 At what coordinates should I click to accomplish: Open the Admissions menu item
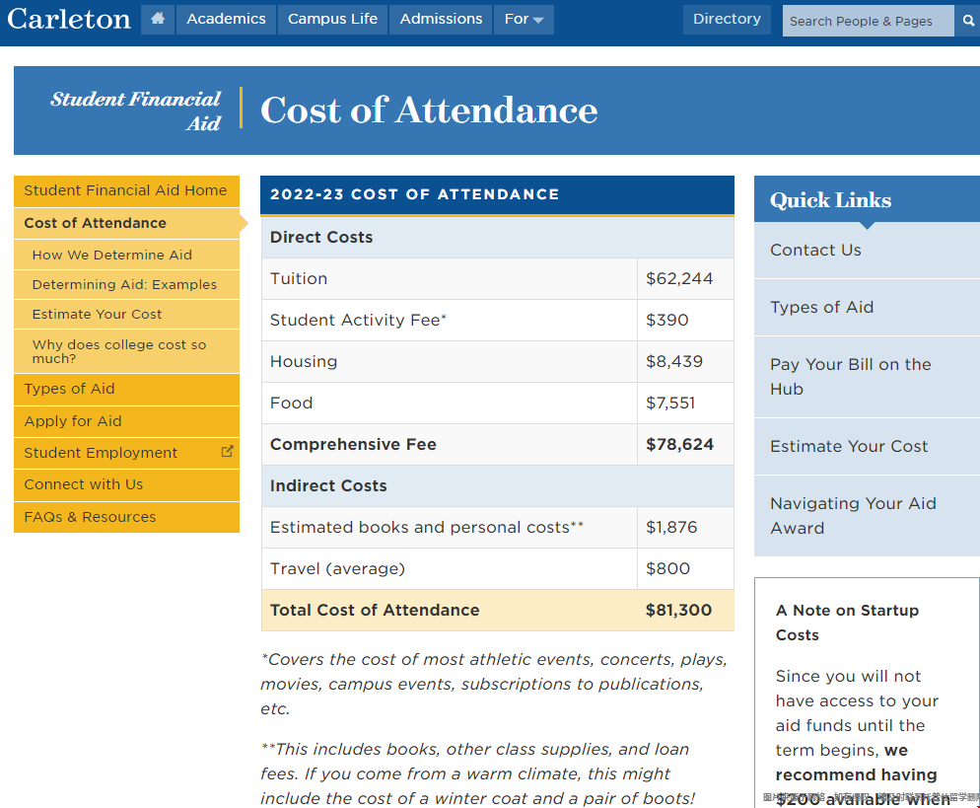(x=441, y=19)
